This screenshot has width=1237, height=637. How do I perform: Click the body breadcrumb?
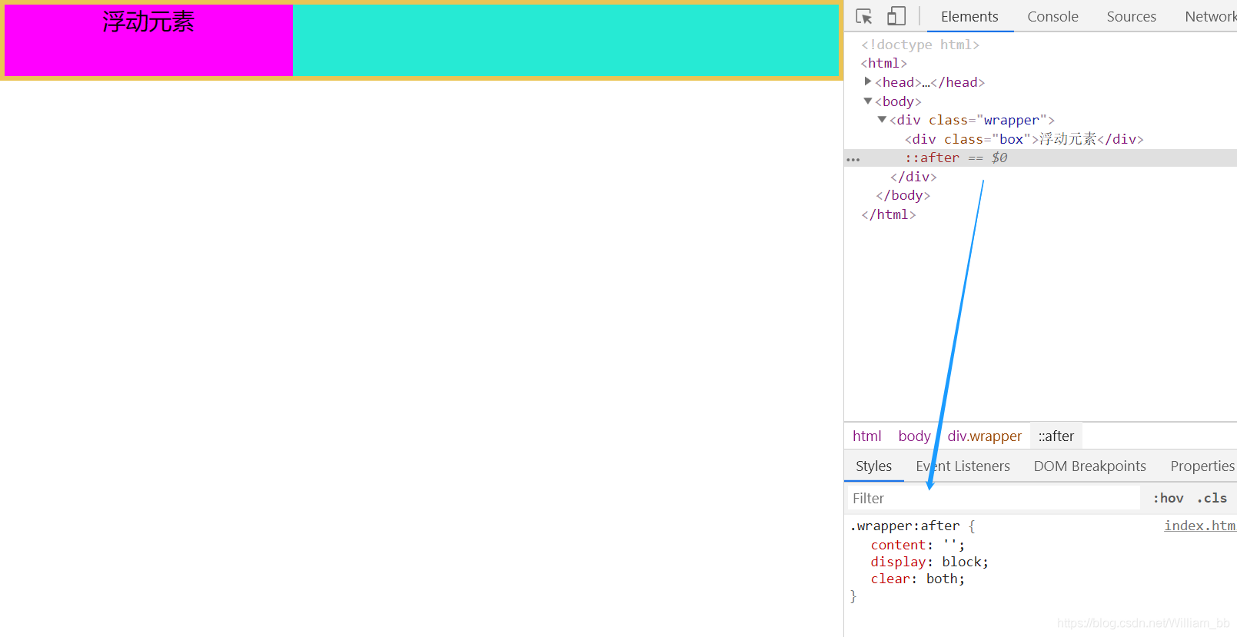pos(914,436)
